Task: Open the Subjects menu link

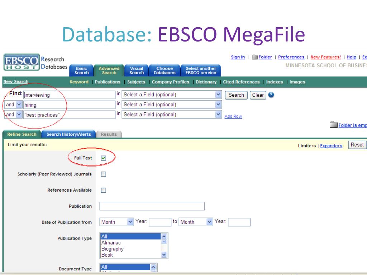Action: tap(136, 82)
